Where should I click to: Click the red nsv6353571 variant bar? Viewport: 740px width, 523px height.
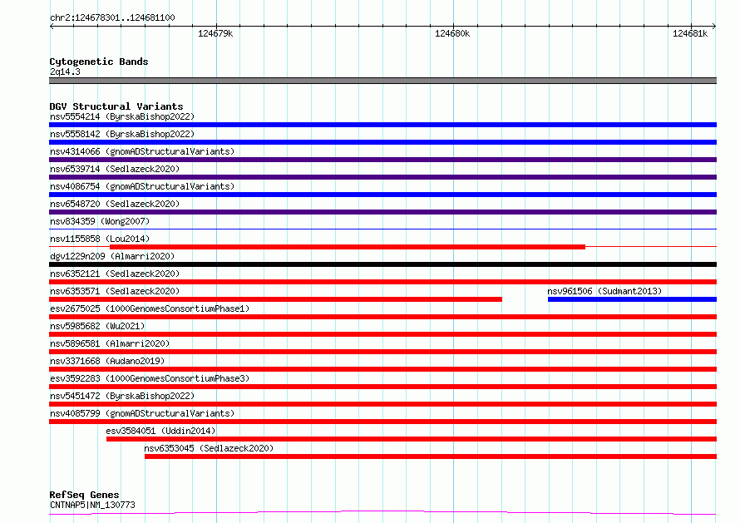[275, 299]
